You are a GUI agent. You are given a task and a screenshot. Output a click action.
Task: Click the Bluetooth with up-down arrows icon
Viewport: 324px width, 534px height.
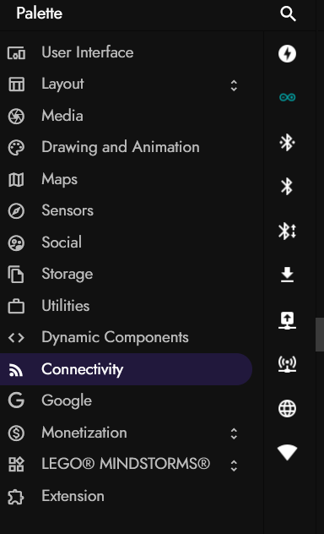pos(287,232)
